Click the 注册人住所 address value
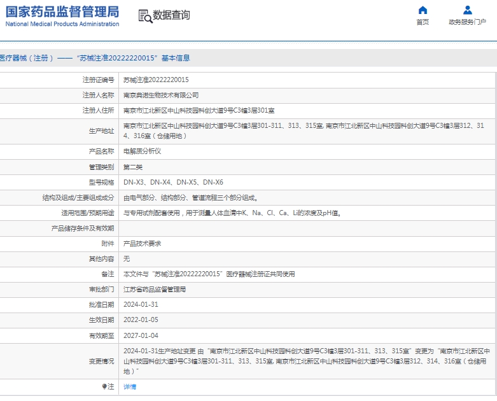 pos(199,110)
